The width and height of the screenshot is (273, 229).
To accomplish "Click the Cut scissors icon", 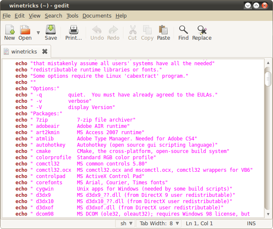I will 132,30.
